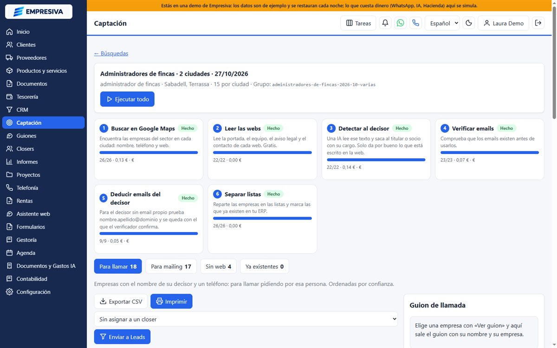
Task: Click the phone icon in header
Action: tap(415, 23)
